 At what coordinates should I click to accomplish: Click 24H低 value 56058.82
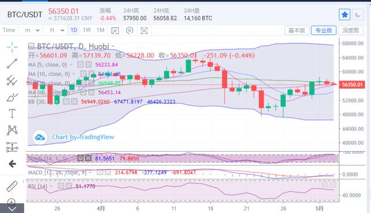point(165,18)
